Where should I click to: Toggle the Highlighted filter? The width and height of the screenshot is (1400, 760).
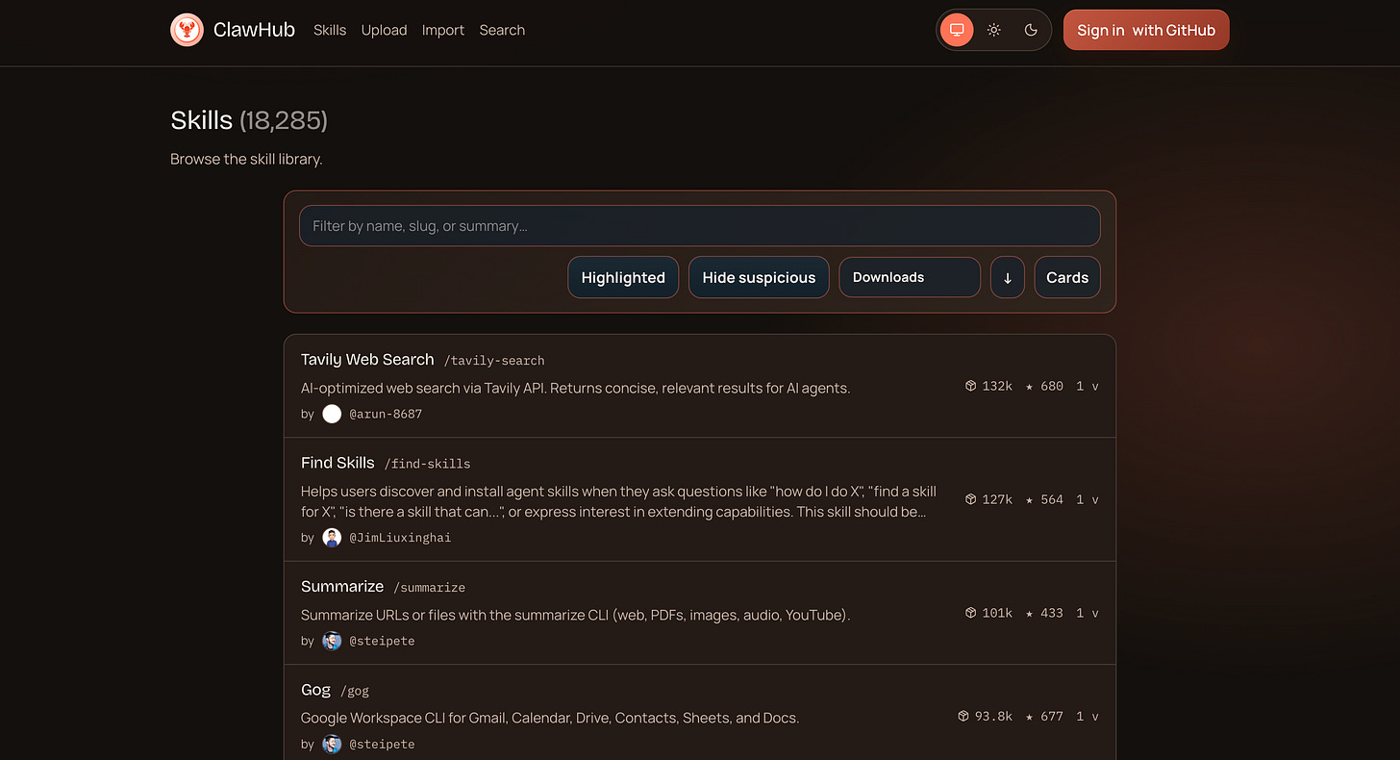point(623,277)
